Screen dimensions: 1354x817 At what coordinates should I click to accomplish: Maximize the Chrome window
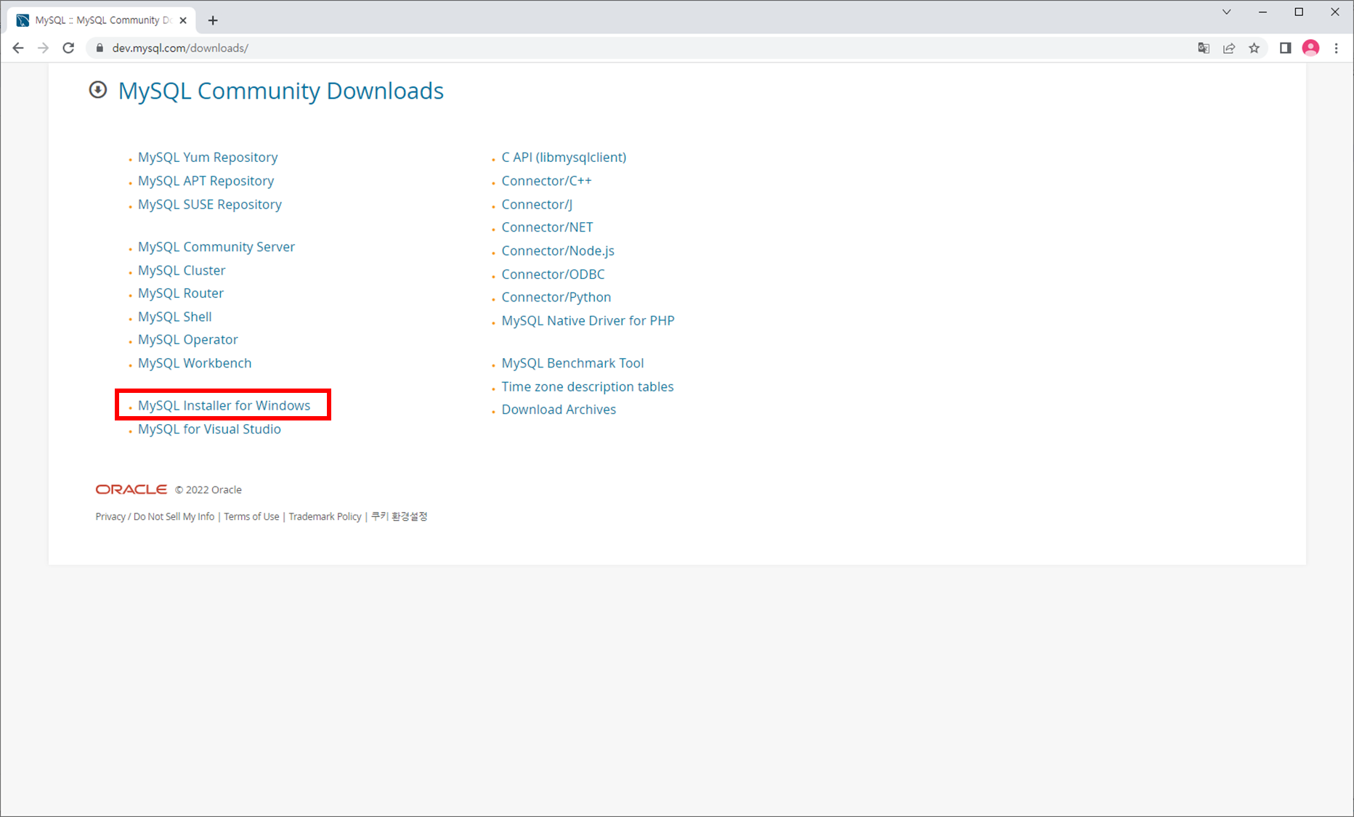click(x=1299, y=12)
